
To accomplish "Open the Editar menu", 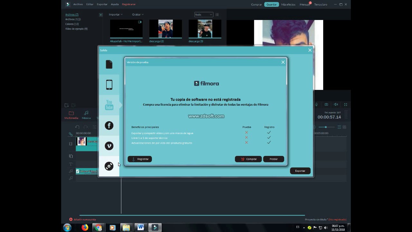I will coord(90,4).
